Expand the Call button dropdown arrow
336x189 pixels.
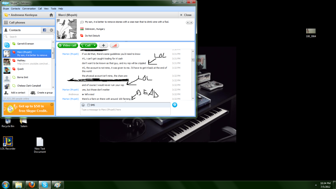tap(95, 45)
